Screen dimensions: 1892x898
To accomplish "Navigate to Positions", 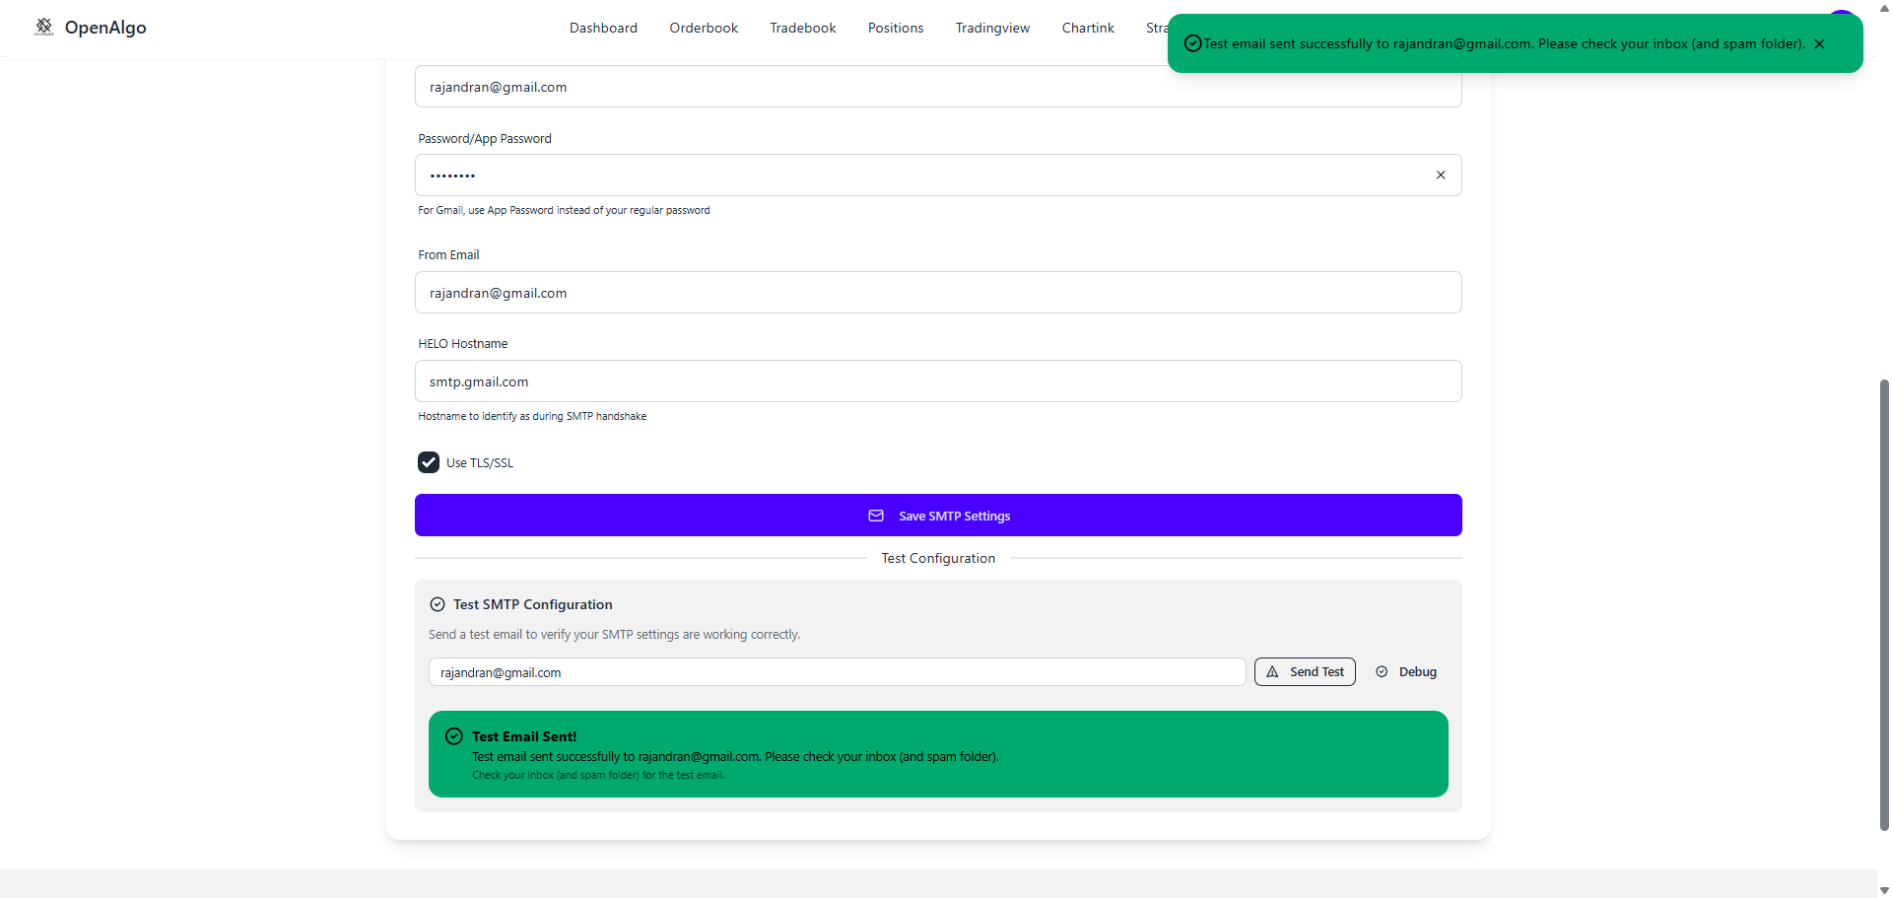I will (895, 28).
